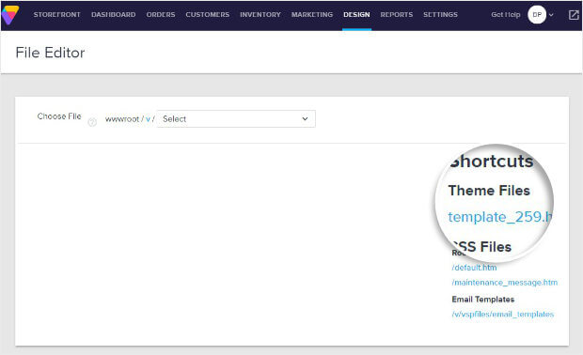Click the Choose File label
Image resolution: width=583 pixels, height=355 pixels.
coord(59,116)
